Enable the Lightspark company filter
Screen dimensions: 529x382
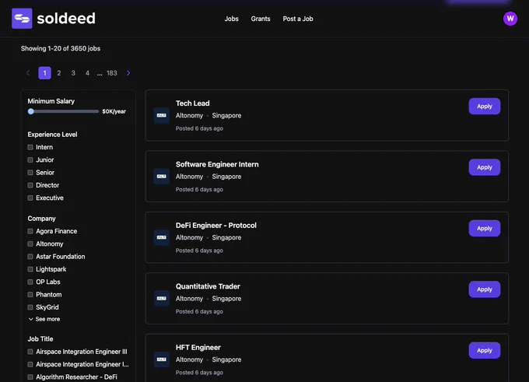30,269
